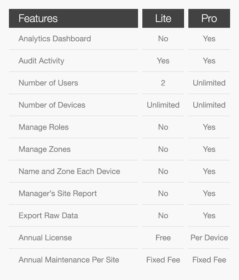Click the Pro Yes for Analytics Dashboard
Image resolution: width=239 pixels, height=280 pixels.
pyautogui.click(x=209, y=39)
